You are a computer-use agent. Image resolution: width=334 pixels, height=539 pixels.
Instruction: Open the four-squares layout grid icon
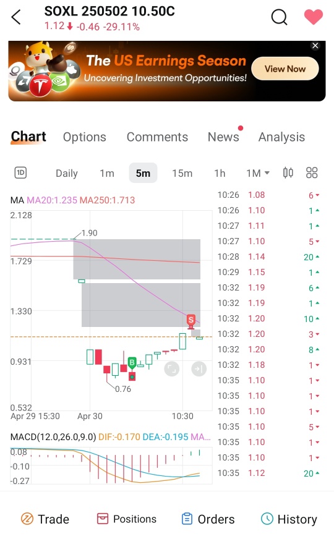click(312, 172)
